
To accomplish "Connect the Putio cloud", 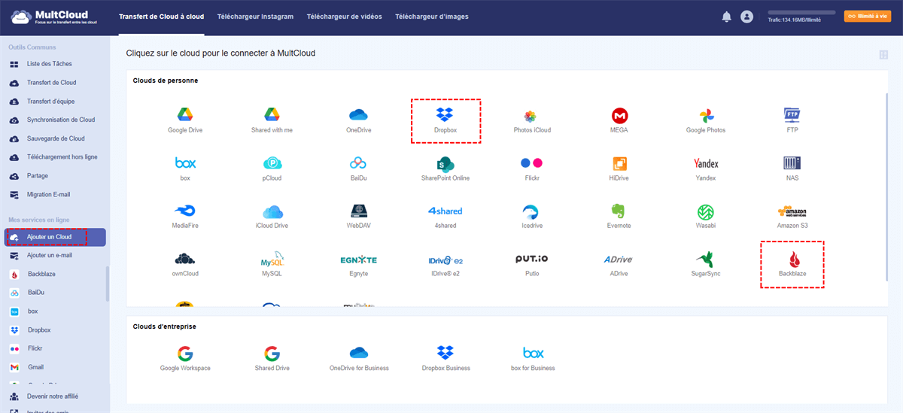I will tap(532, 260).
